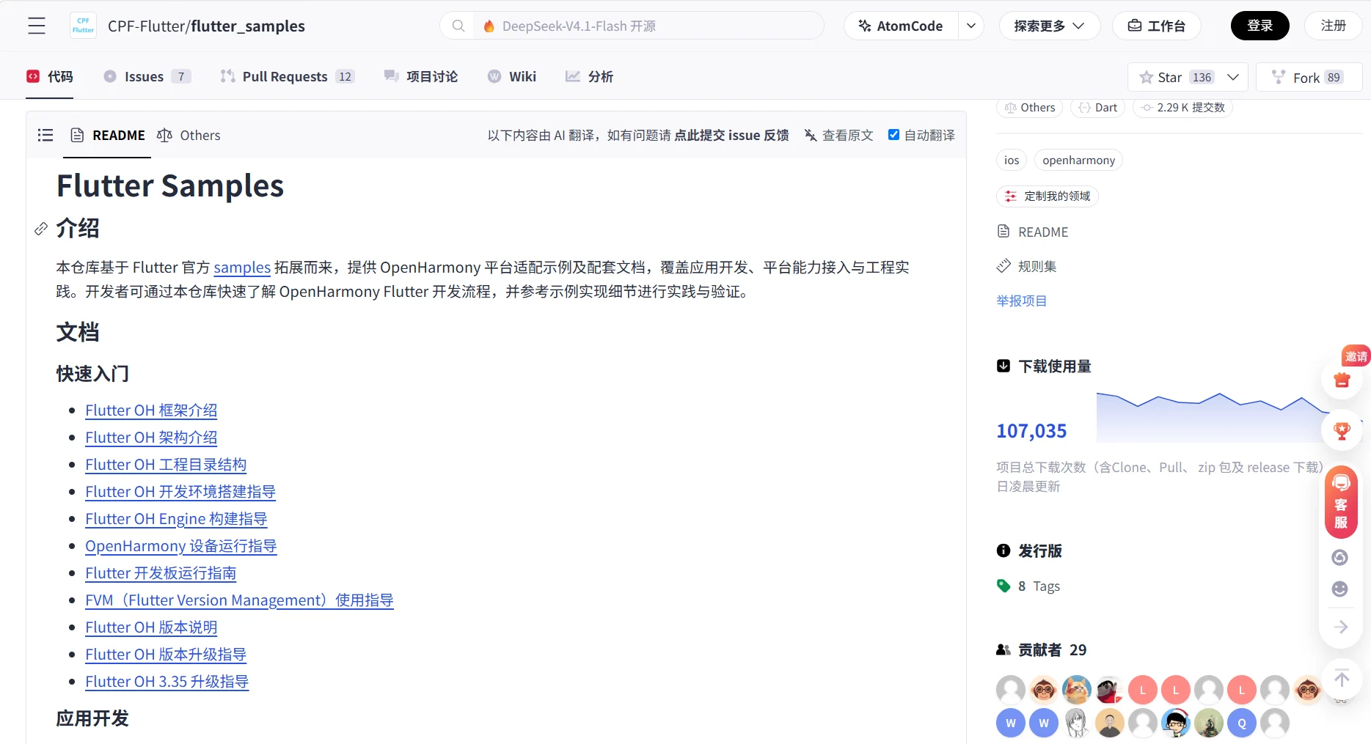The width and height of the screenshot is (1371, 744).
Task: Select the README file tab
Action: 108,135
